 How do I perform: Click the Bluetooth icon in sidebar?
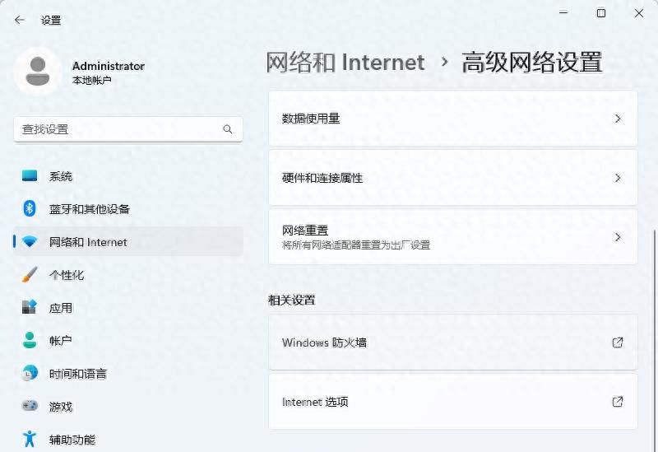30,208
